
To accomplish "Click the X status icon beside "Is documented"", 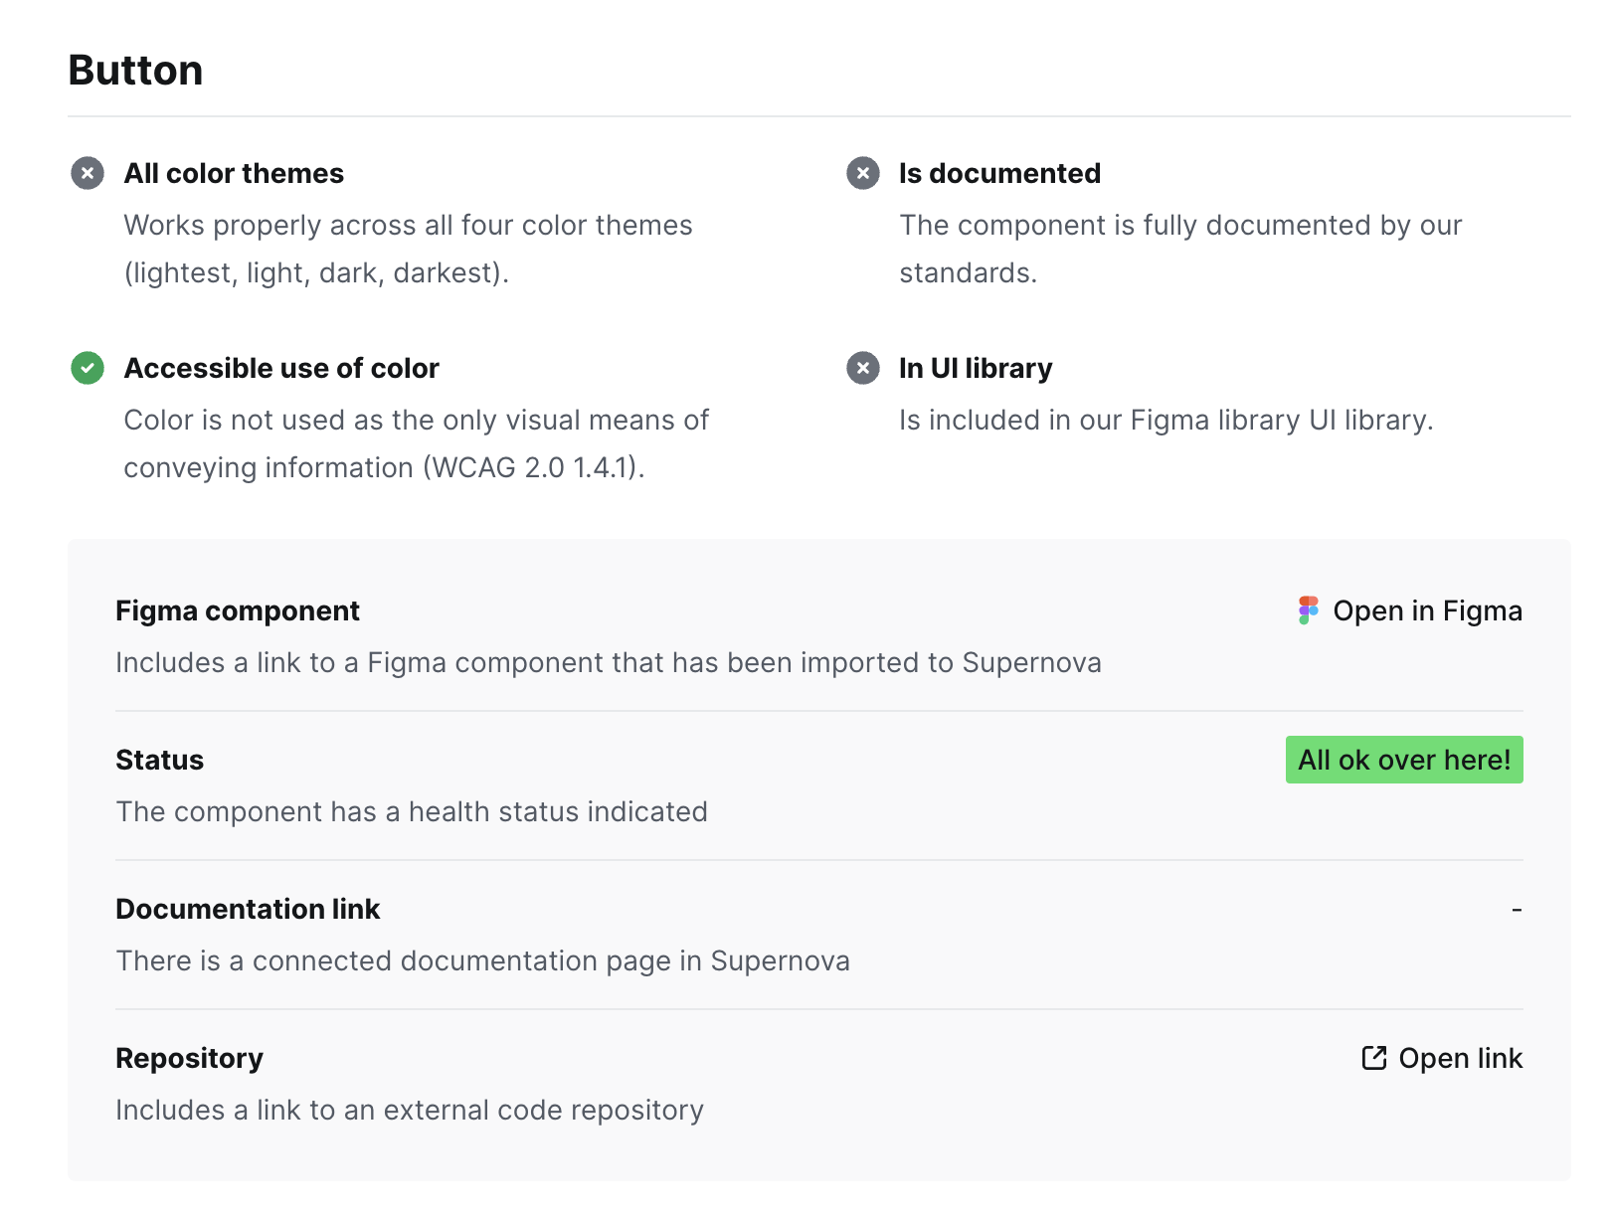I will pyautogui.click(x=861, y=173).
